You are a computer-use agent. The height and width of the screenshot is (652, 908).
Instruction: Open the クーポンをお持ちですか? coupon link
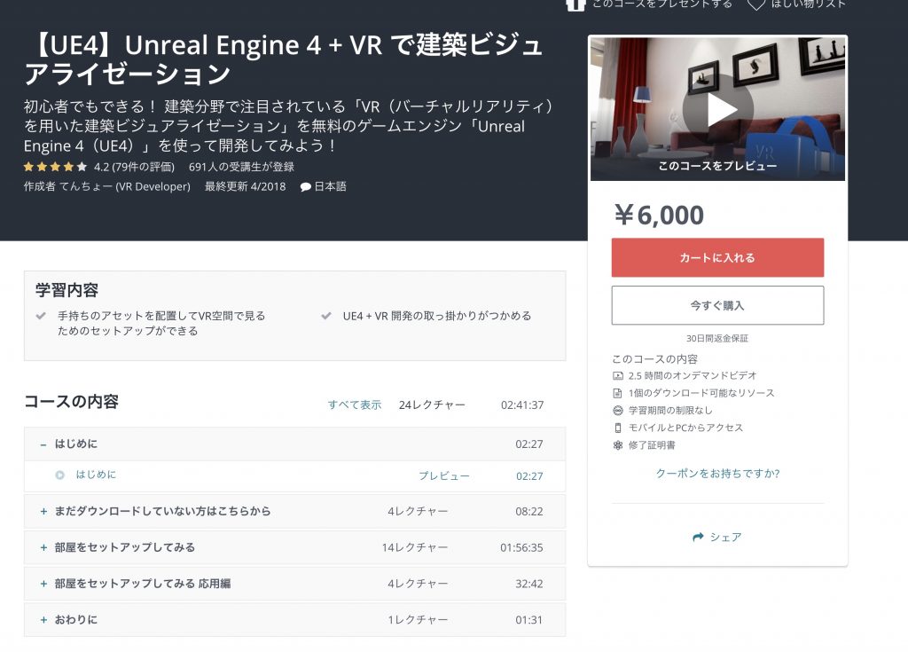click(x=717, y=473)
